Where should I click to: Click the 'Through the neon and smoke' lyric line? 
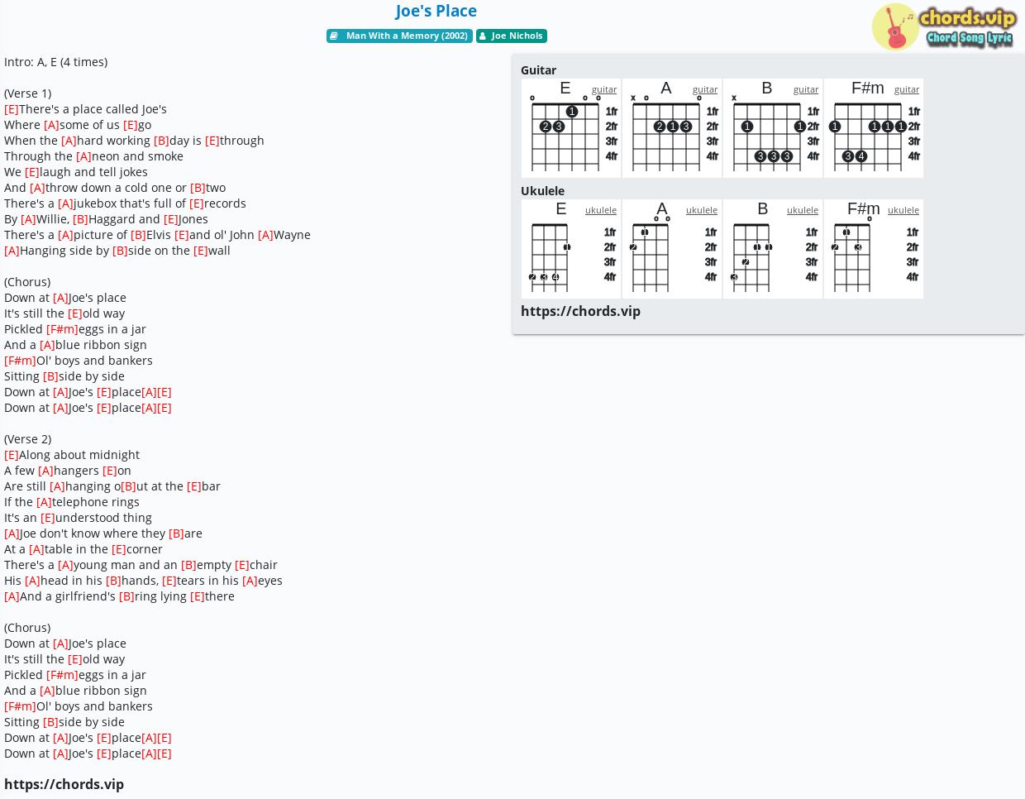93,156
